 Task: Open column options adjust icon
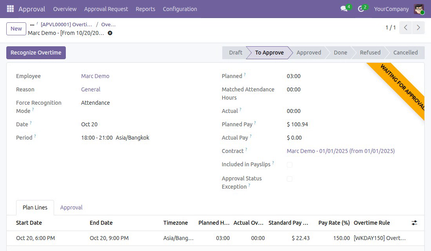pos(414,223)
